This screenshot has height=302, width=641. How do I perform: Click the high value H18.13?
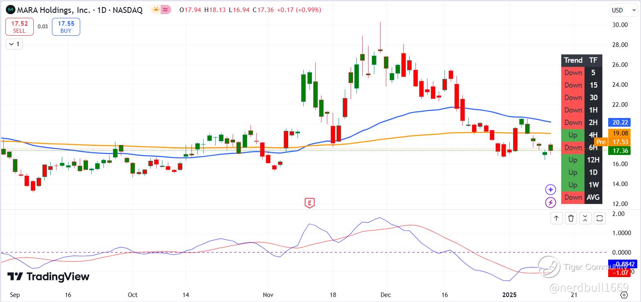[x=214, y=10]
